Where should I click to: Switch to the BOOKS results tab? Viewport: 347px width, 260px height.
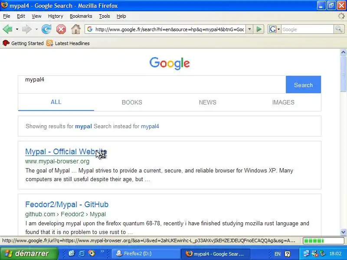132,102
